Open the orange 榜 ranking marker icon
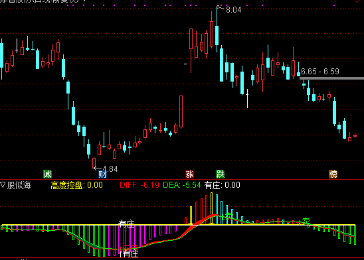This screenshot has width=364, height=260. point(333,174)
